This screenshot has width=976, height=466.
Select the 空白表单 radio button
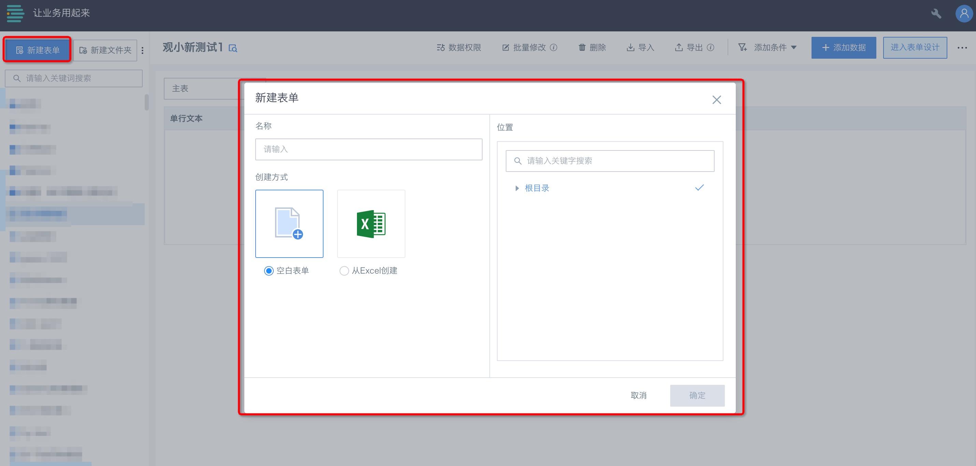tap(269, 271)
